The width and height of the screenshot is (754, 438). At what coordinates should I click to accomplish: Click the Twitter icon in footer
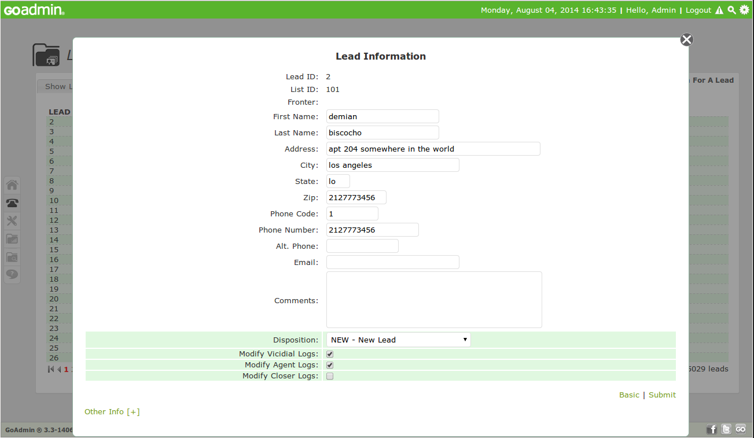coord(726,429)
